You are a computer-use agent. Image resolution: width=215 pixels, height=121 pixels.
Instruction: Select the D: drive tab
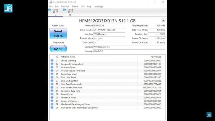tap(70, 12)
